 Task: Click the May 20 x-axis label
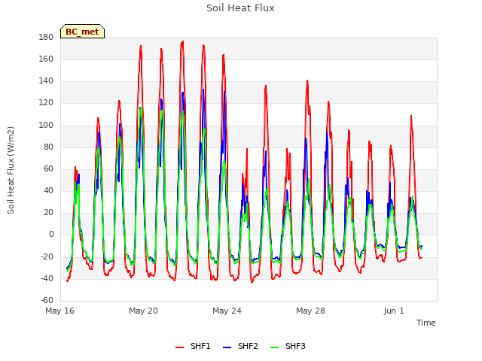(143, 311)
